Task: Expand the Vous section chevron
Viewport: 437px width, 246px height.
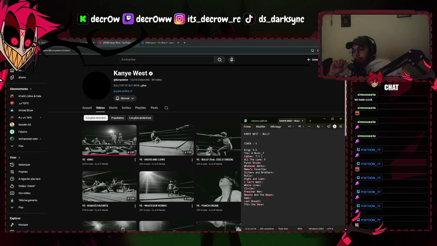Action: click(19, 158)
